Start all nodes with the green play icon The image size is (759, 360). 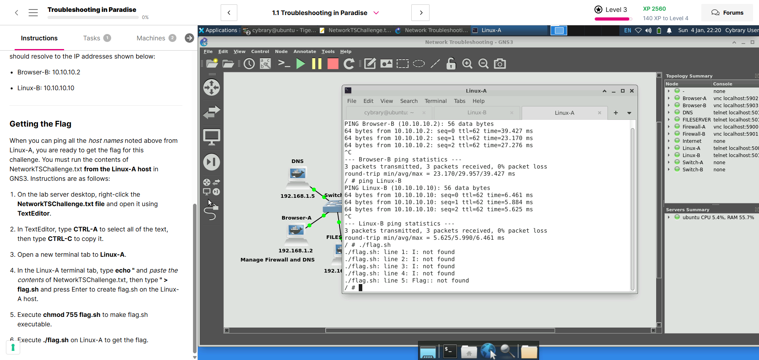(x=301, y=64)
